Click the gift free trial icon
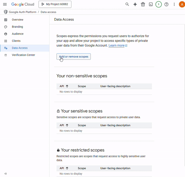The image size is (185, 177). [x=143, y=4]
